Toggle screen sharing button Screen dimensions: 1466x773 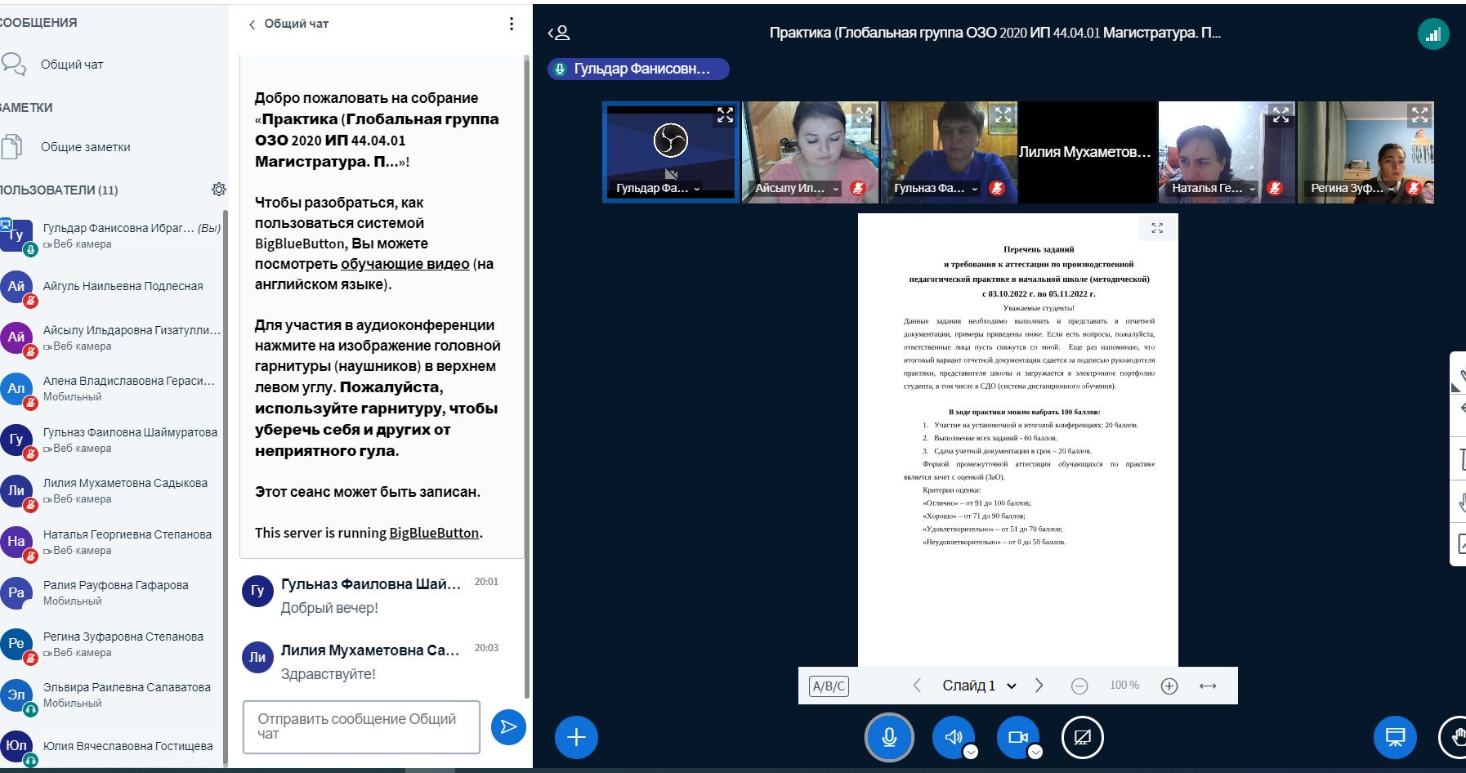1082,737
